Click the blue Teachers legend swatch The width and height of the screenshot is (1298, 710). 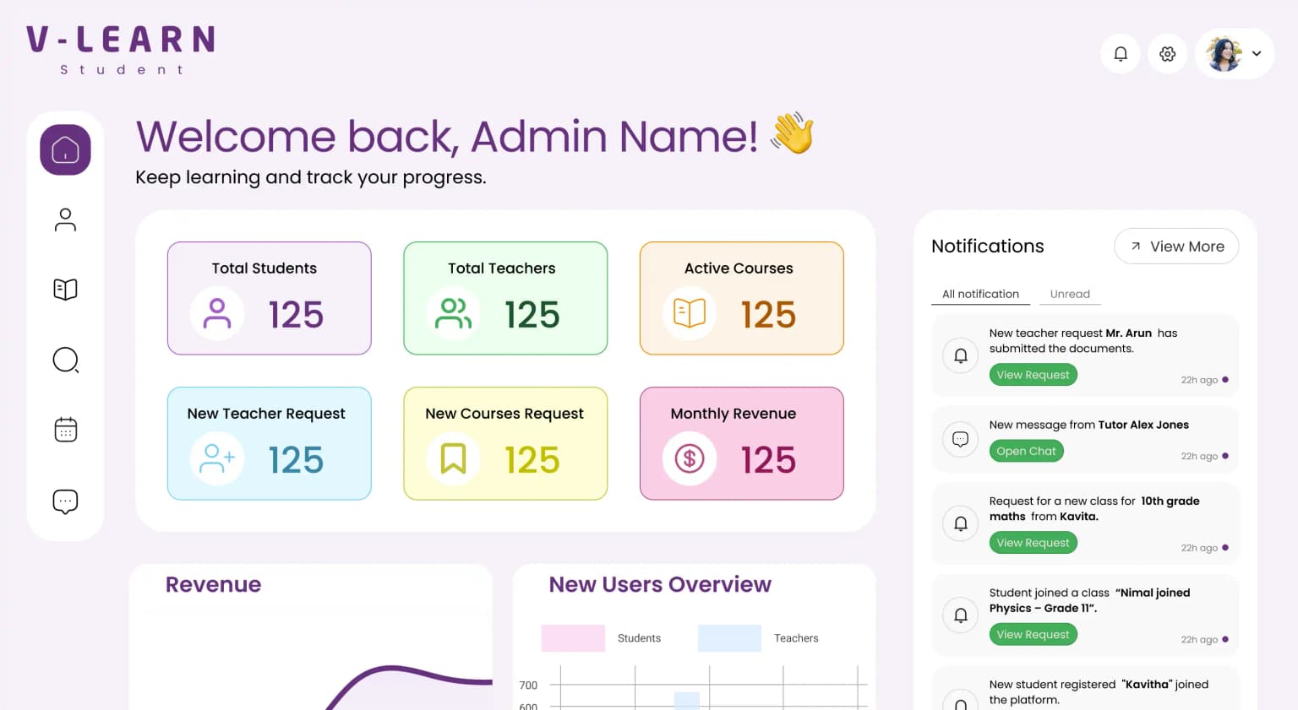click(x=729, y=638)
